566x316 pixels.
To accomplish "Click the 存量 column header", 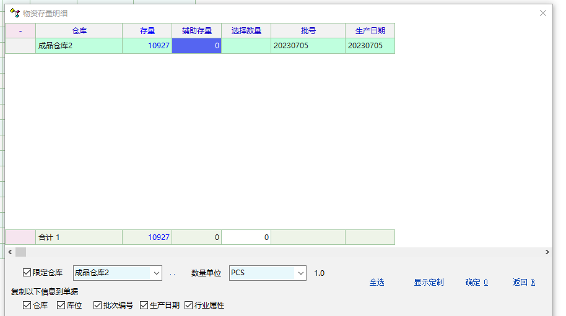I will 147,30.
